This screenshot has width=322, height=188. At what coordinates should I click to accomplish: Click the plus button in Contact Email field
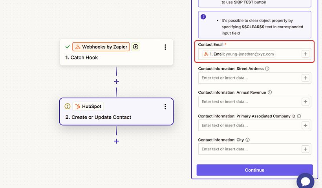[306, 54]
